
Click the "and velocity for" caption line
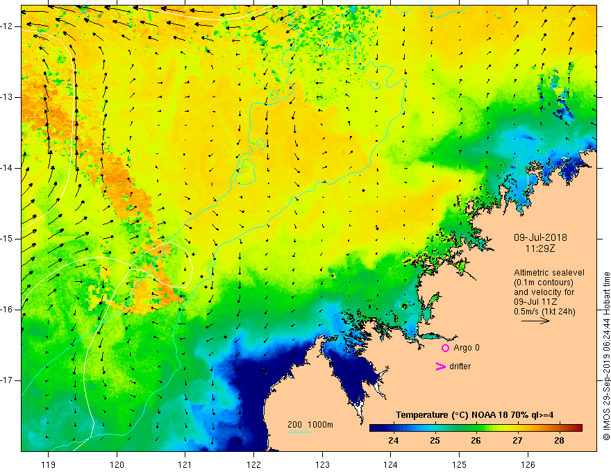(x=544, y=292)
